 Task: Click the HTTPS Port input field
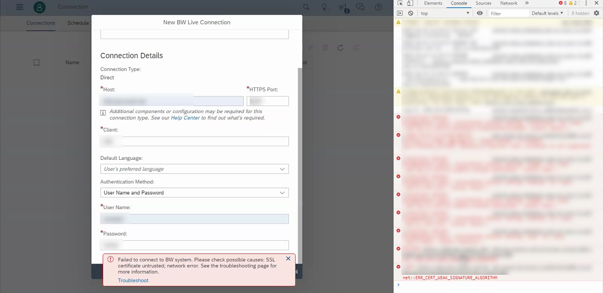pyautogui.click(x=268, y=101)
